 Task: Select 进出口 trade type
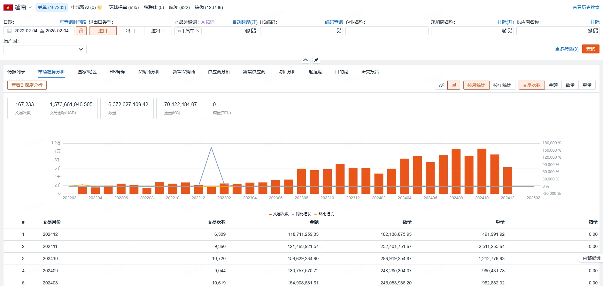pyautogui.click(x=158, y=31)
